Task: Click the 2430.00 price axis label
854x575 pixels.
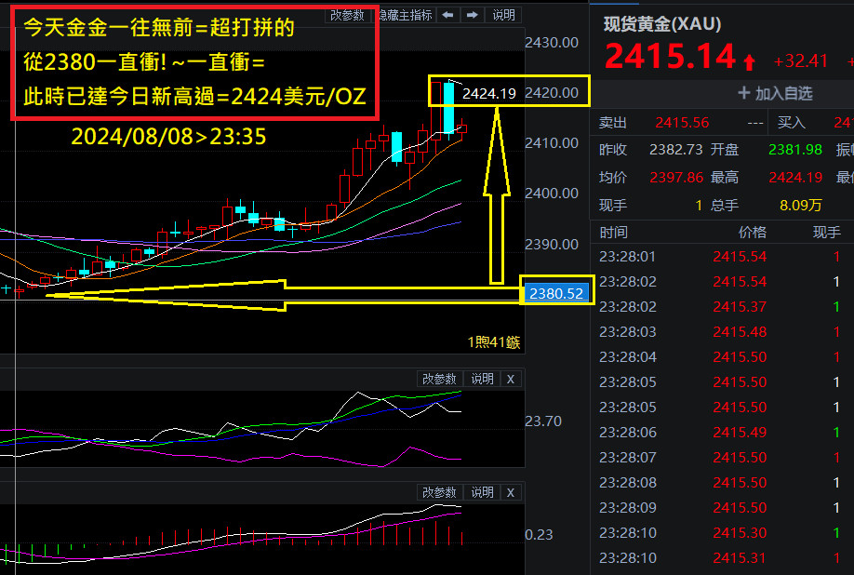Action: point(551,43)
